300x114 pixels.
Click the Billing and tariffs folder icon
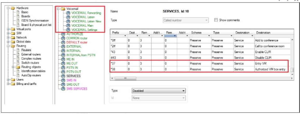click(x=13, y=84)
